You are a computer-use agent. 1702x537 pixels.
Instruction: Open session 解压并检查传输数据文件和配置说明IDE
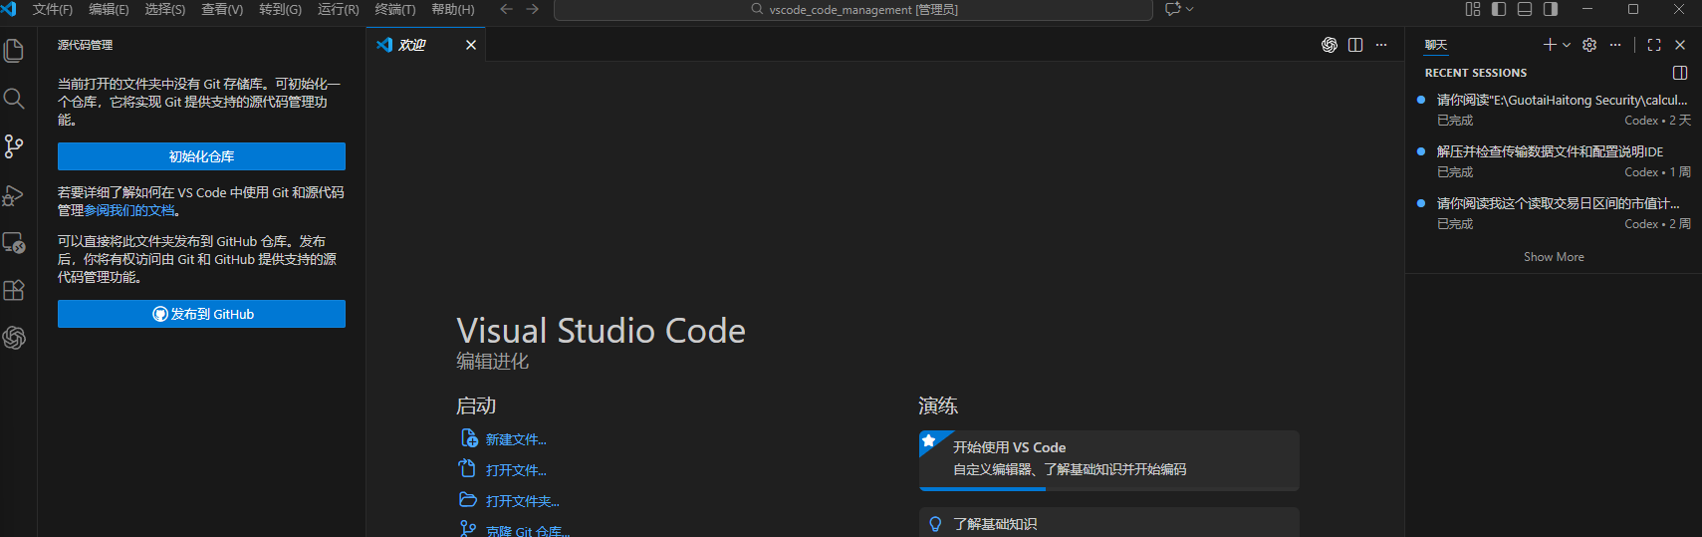click(x=1554, y=161)
